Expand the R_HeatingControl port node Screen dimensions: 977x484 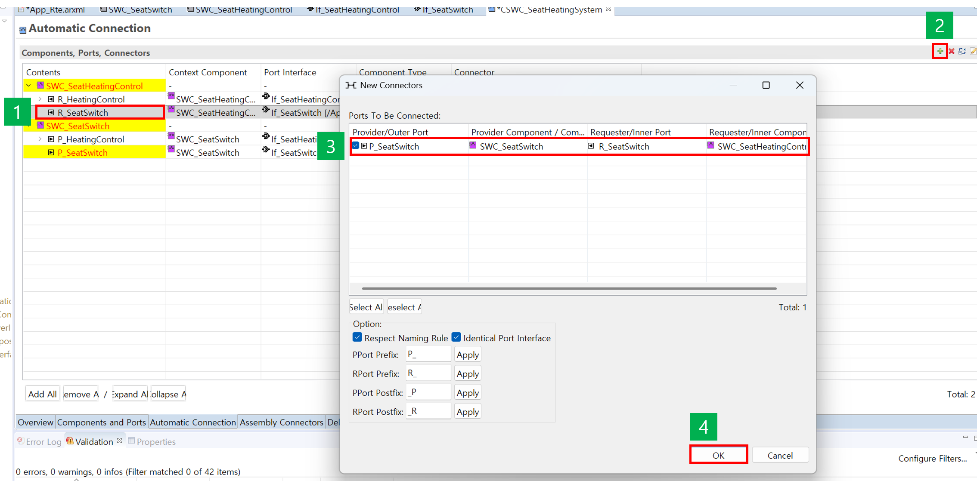click(x=40, y=99)
